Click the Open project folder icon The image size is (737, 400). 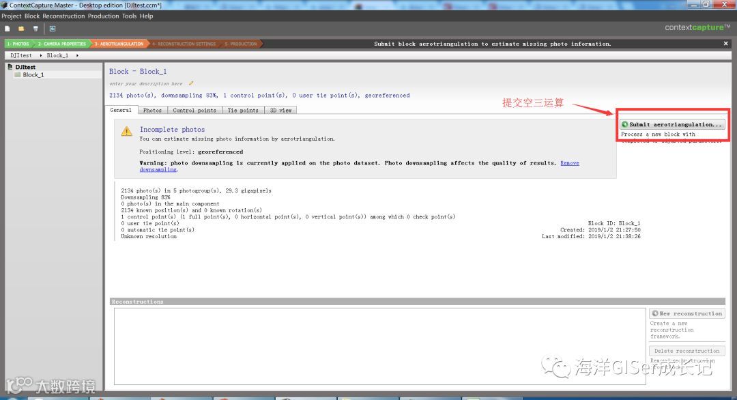tap(21, 29)
